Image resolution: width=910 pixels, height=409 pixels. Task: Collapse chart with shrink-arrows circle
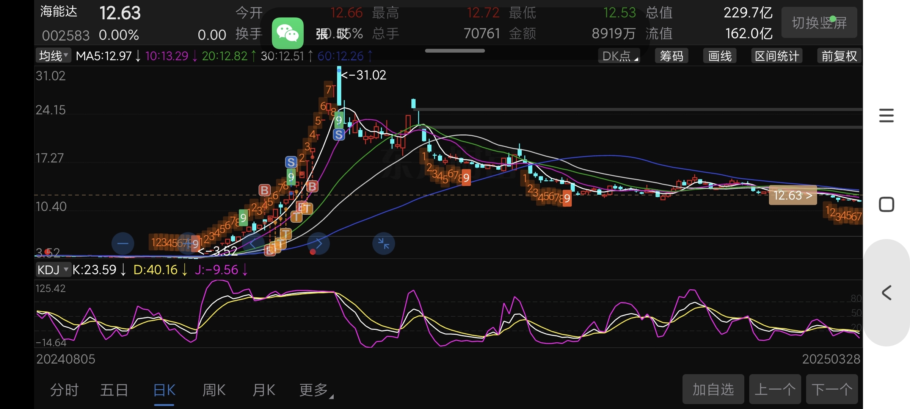384,244
